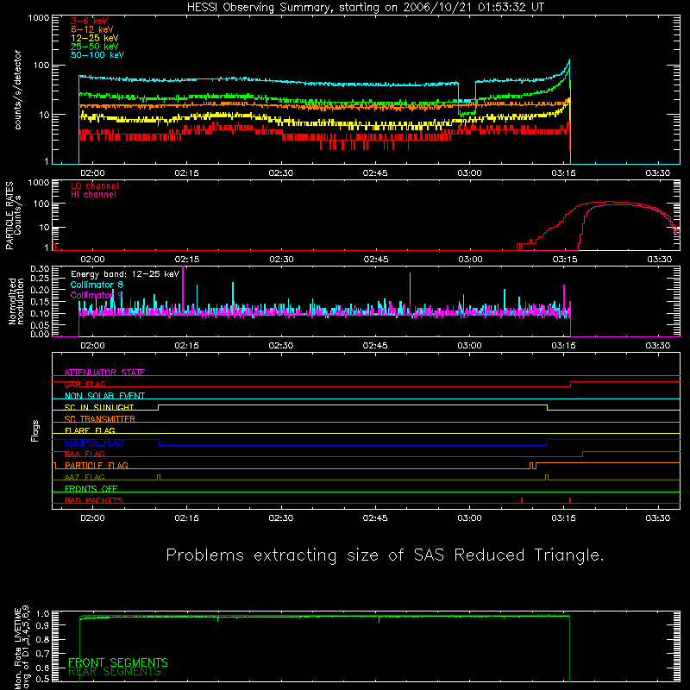Image resolution: width=690 pixels, height=690 pixels.
Task: Click the 'HI channel' legend label
Action: [x=93, y=194]
